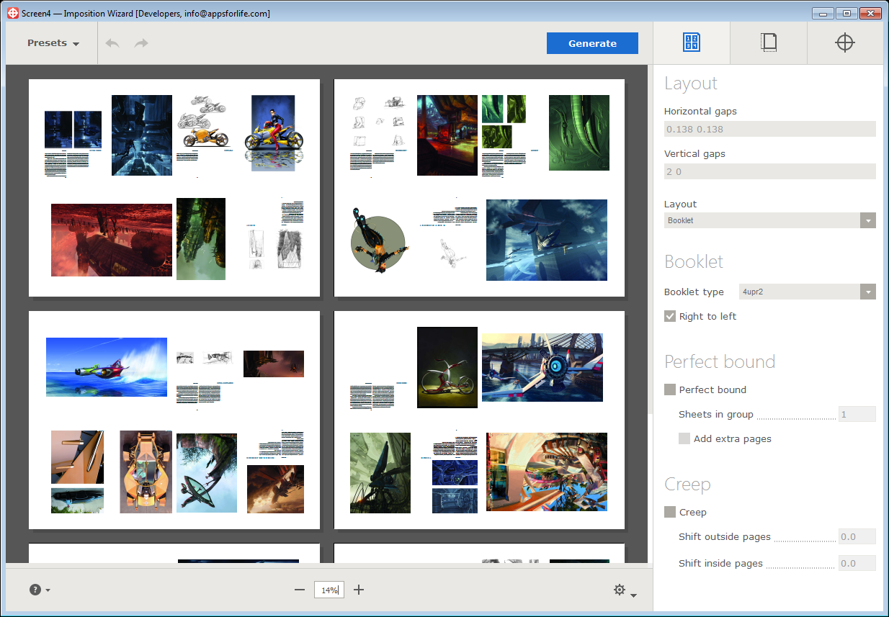Open the help question mark menu

click(x=39, y=590)
